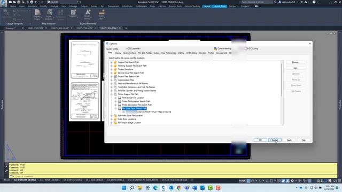Expand Trusted Locations node

[x=112, y=69]
